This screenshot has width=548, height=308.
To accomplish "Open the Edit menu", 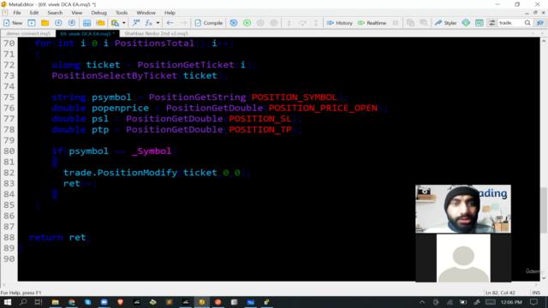I will coord(34,13).
